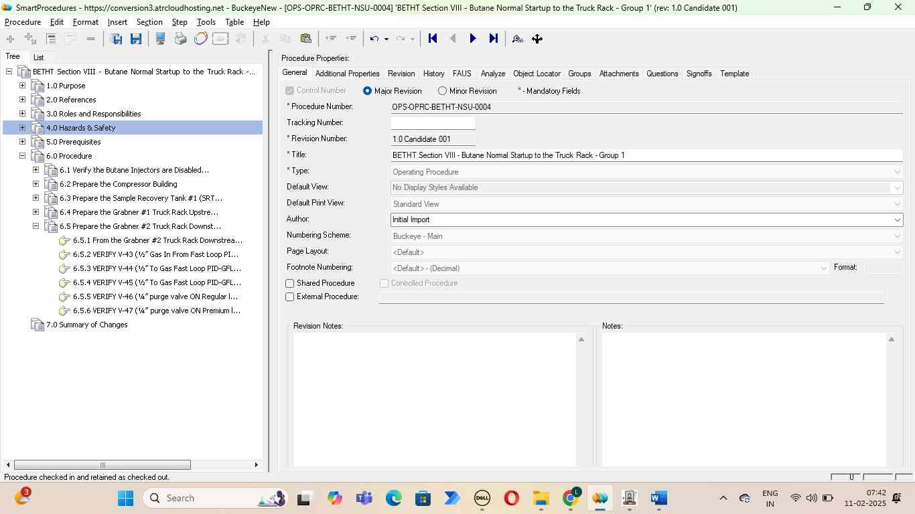Click the undo arrow icon
The height and width of the screenshot is (514, 915).
[374, 39]
